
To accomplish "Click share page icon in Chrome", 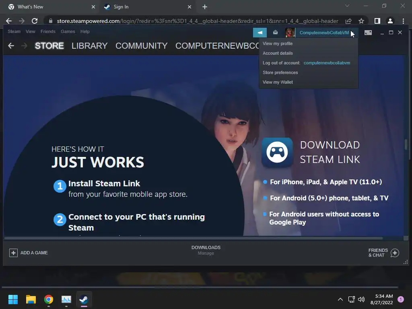I will (x=348, y=21).
